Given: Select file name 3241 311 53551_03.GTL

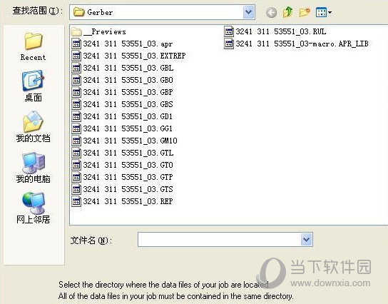Looking at the screenshot, I should click(x=128, y=153).
